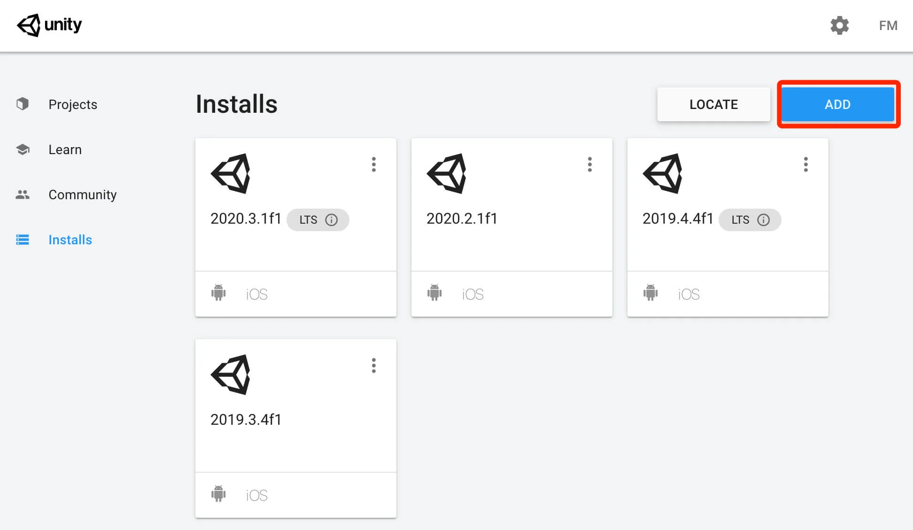The image size is (913, 530).
Task: Open the Community section
Action: pyautogui.click(x=83, y=195)
